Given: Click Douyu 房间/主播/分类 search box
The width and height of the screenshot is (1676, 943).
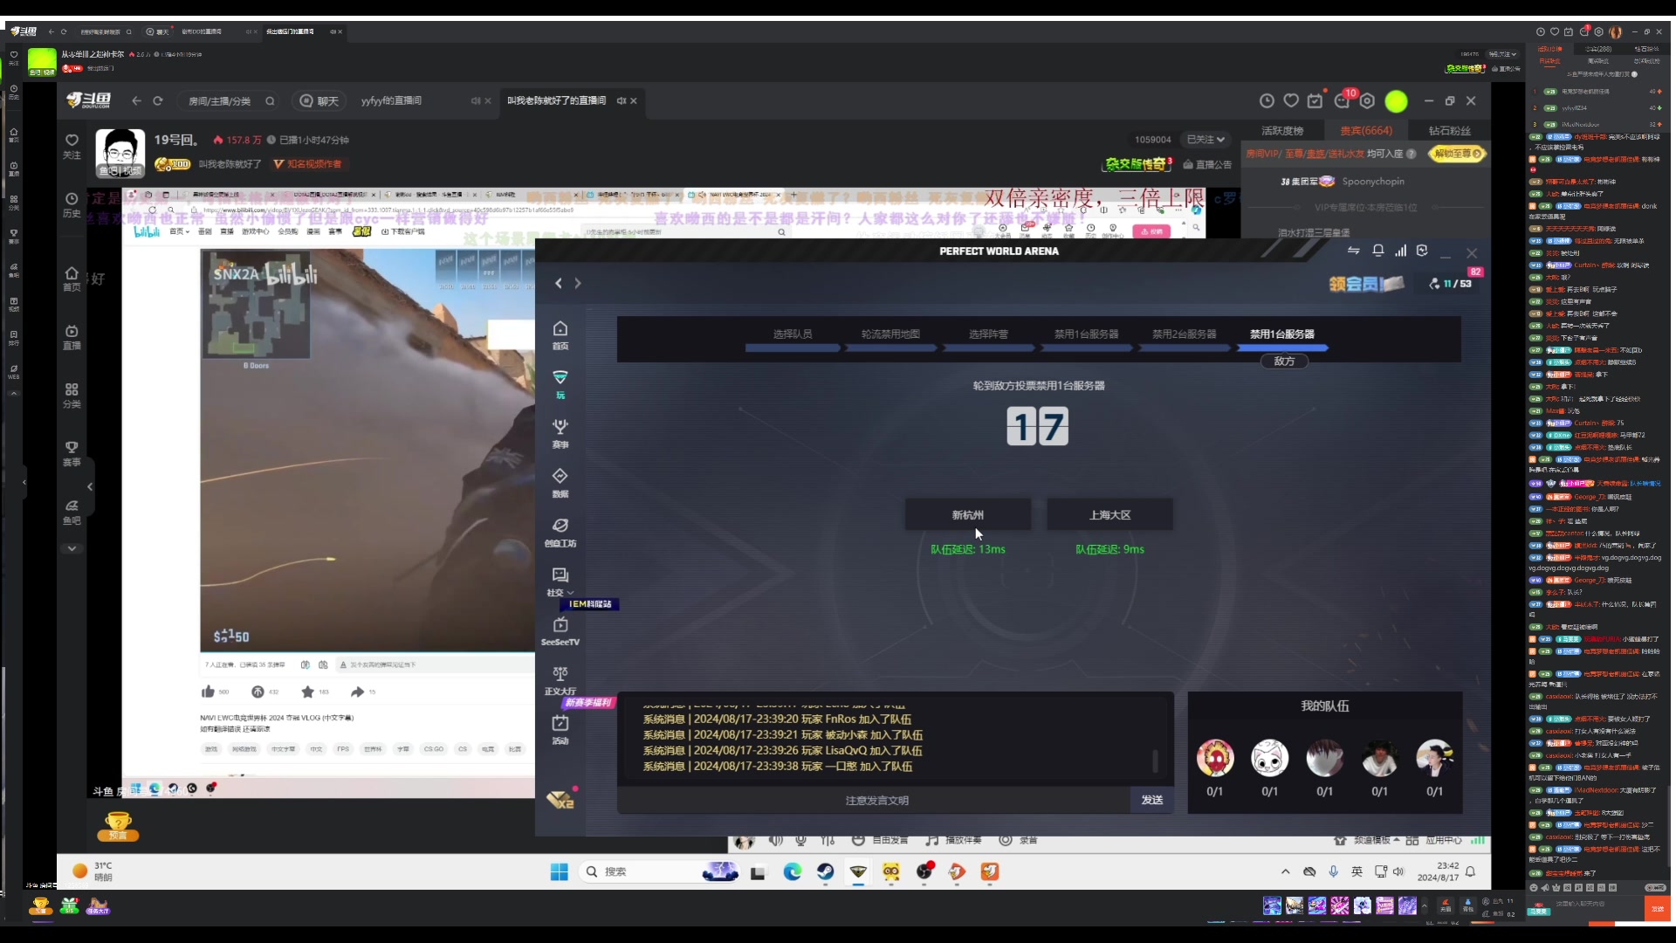Looking at the screenshot, I should click(229, 101).
